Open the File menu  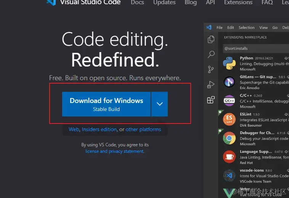pyautogui.click(x=219, y=27)
